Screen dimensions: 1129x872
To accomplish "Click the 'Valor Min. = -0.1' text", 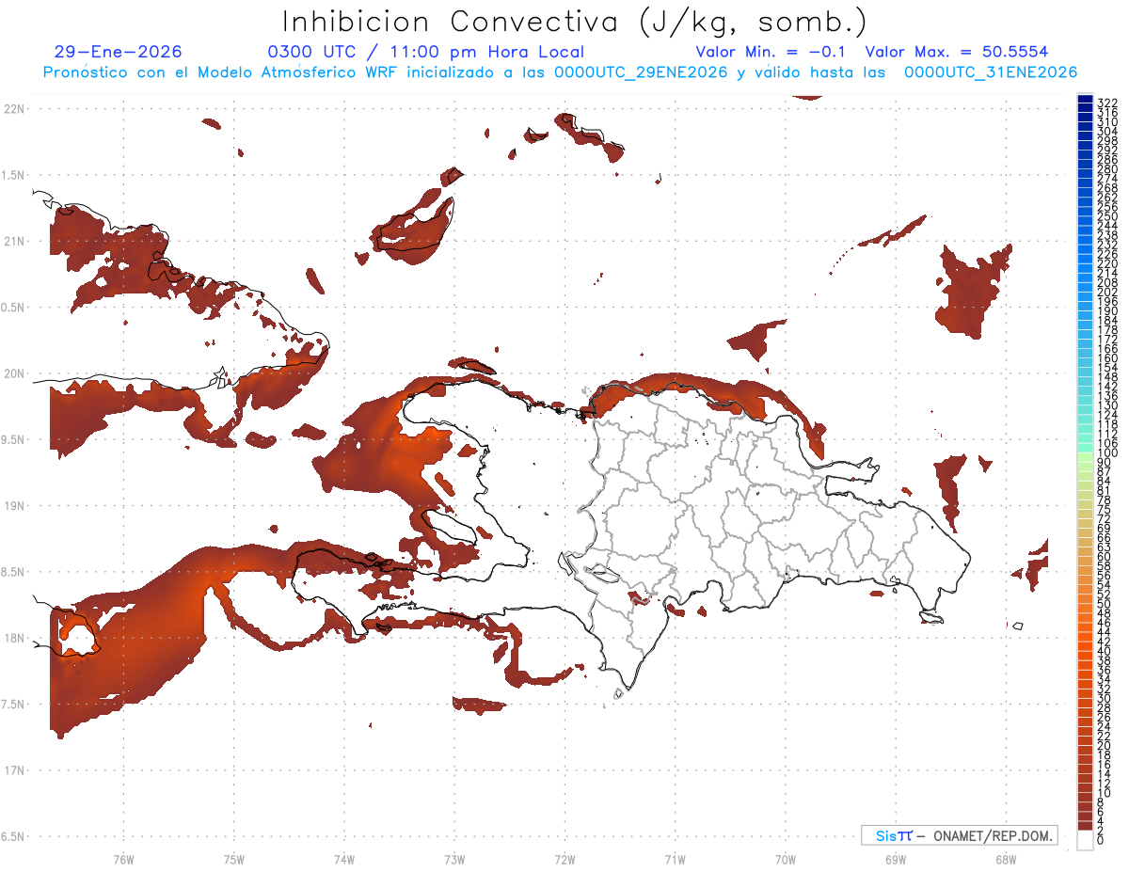I will (x=771, y=53).
